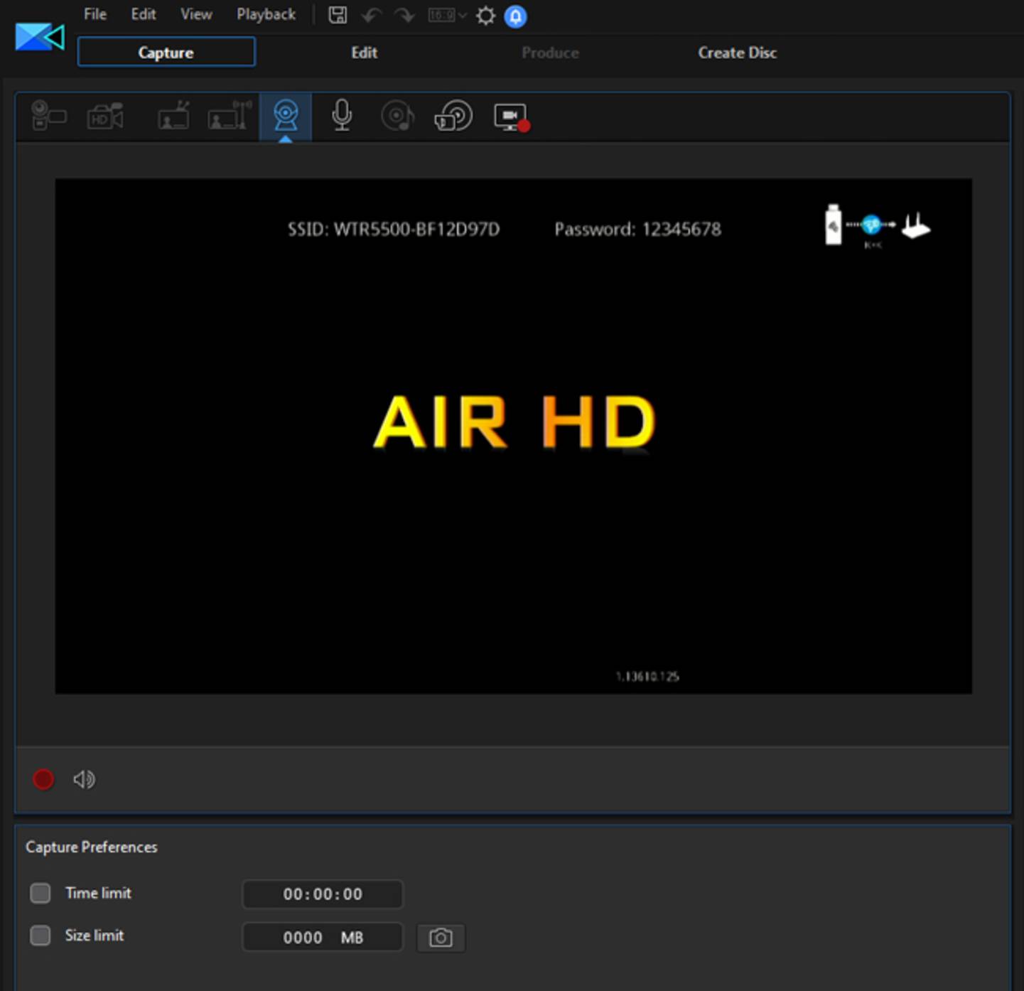
Task: Select capture from digital TV antenna icon
Action: point(230,115)
